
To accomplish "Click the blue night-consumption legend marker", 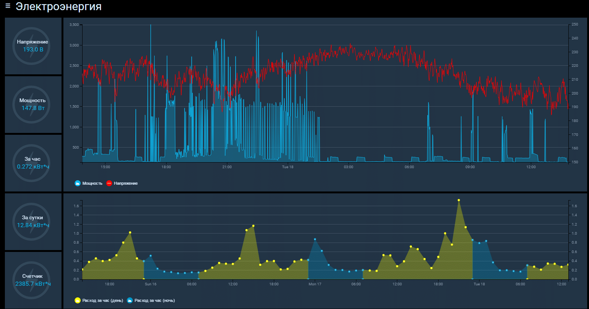I will (x=130, y=300).
